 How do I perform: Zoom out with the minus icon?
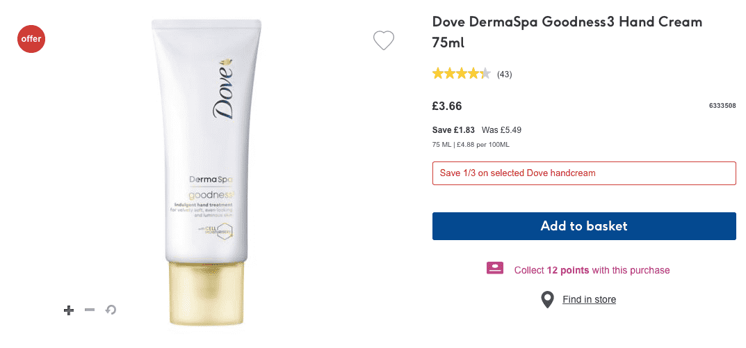pos(90,310)
